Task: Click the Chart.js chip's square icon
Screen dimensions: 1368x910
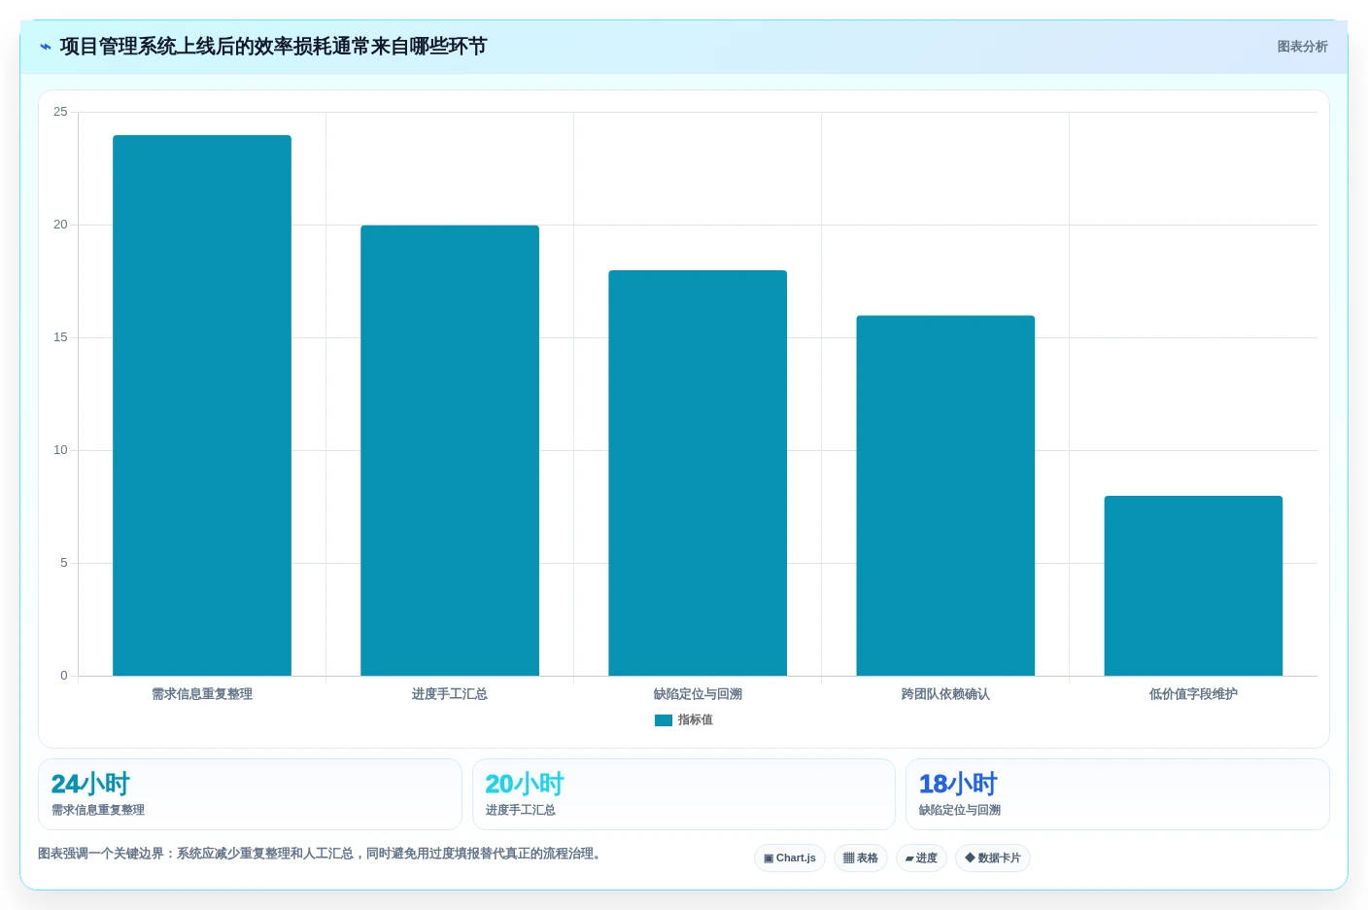Action: 769,858
